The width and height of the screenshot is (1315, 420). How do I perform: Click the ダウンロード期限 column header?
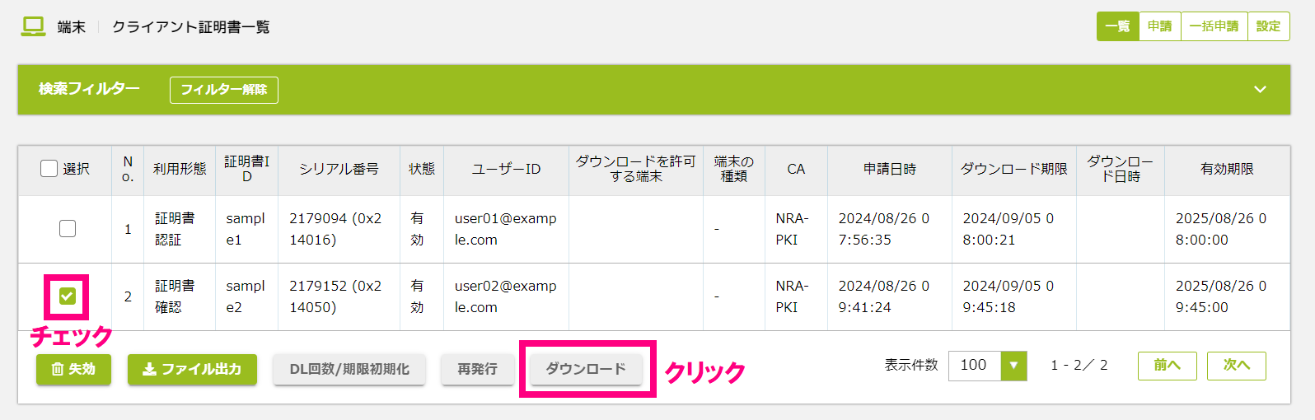pos(1014,169)
